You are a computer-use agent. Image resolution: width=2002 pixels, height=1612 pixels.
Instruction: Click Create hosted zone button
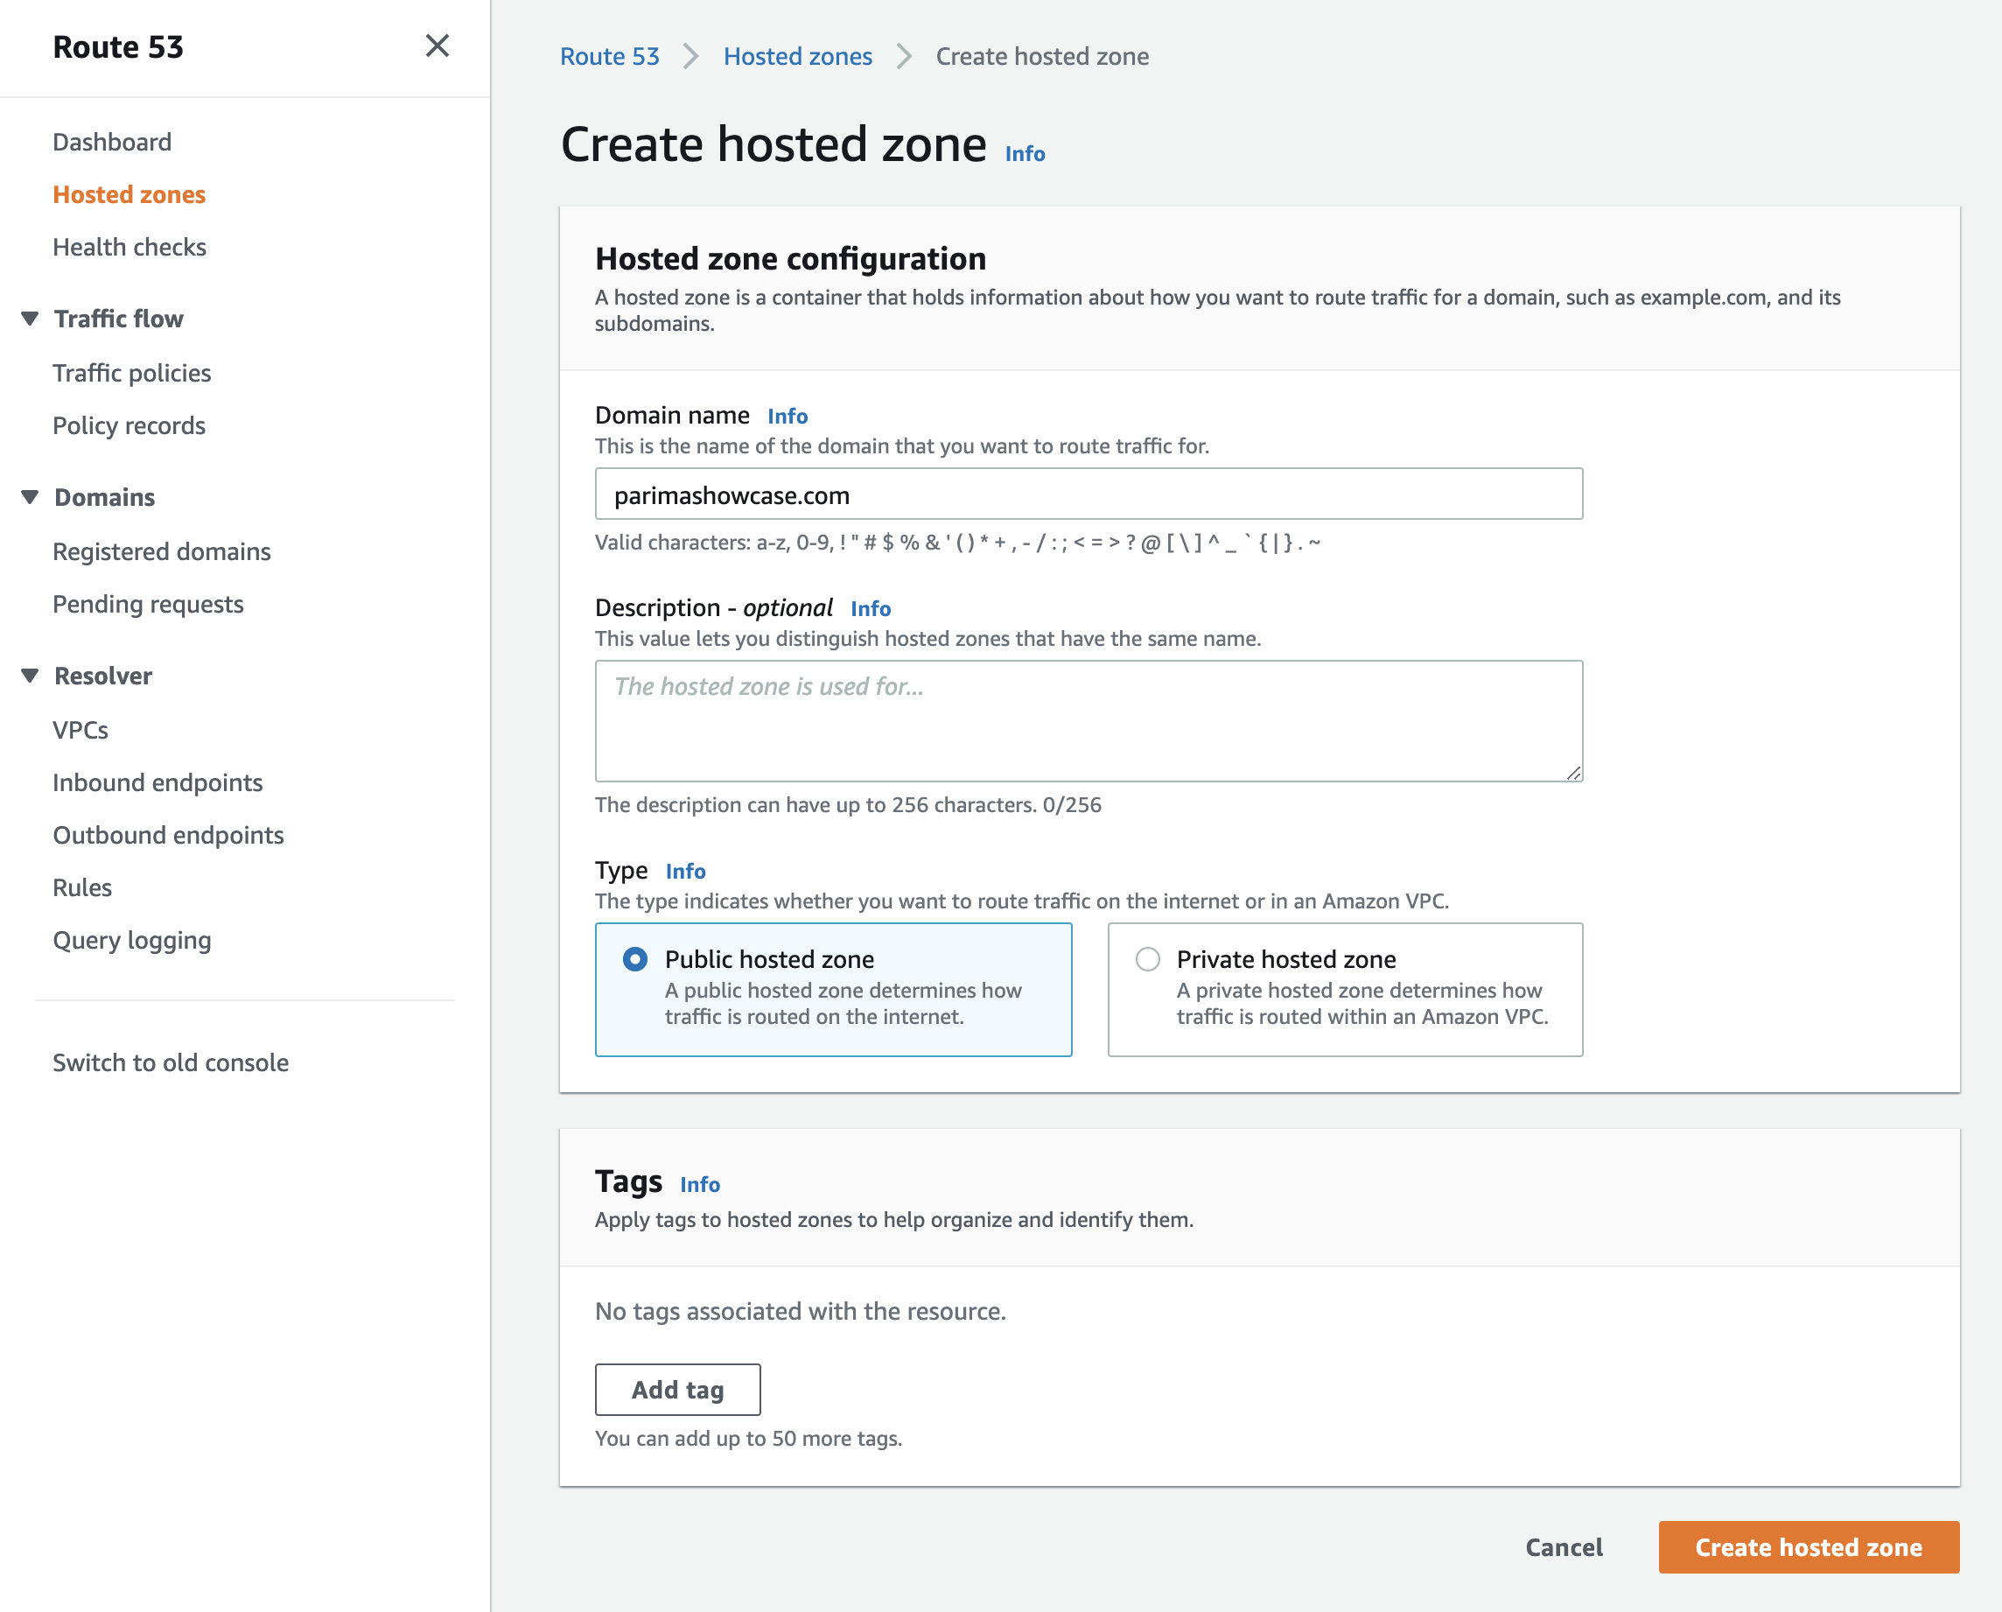[x=1809, y=1547]
